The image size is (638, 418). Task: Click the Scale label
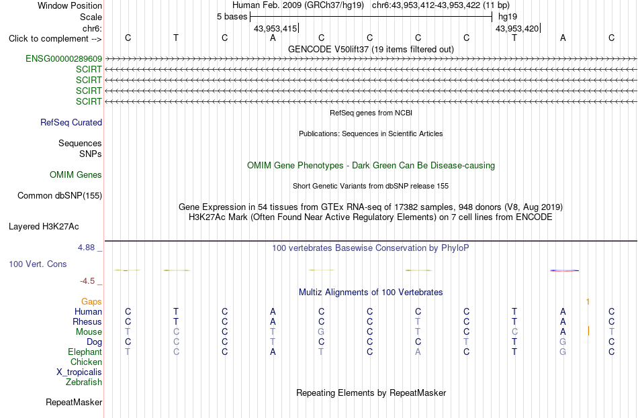[x=91, y=17]
